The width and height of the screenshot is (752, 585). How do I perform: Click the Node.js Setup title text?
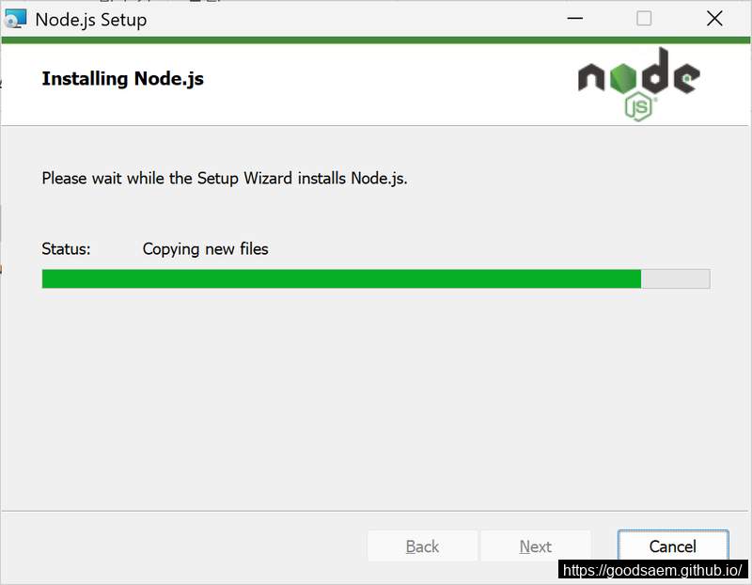click(91, 20)
